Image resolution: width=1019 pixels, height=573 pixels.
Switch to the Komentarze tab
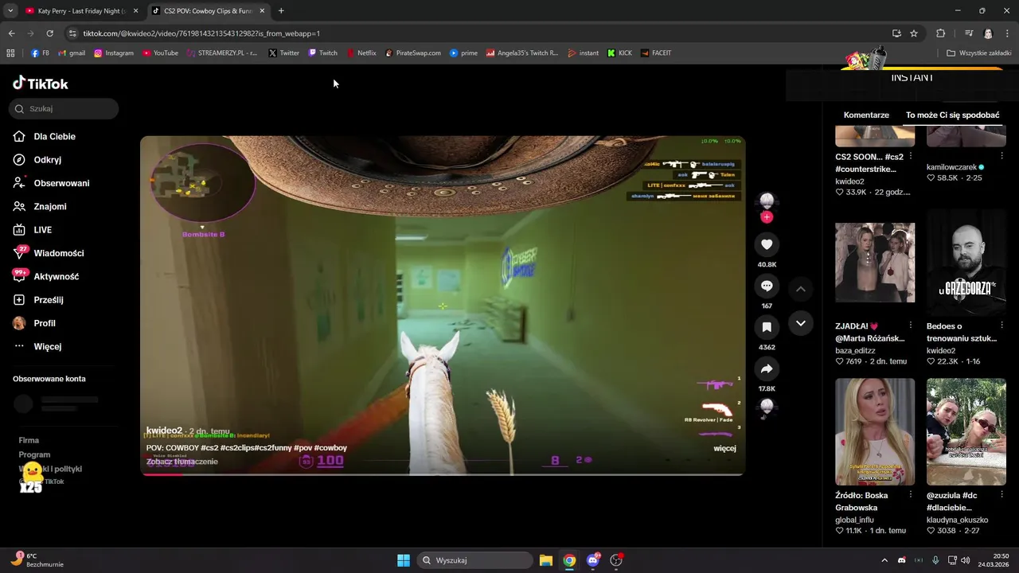(866, 115)
